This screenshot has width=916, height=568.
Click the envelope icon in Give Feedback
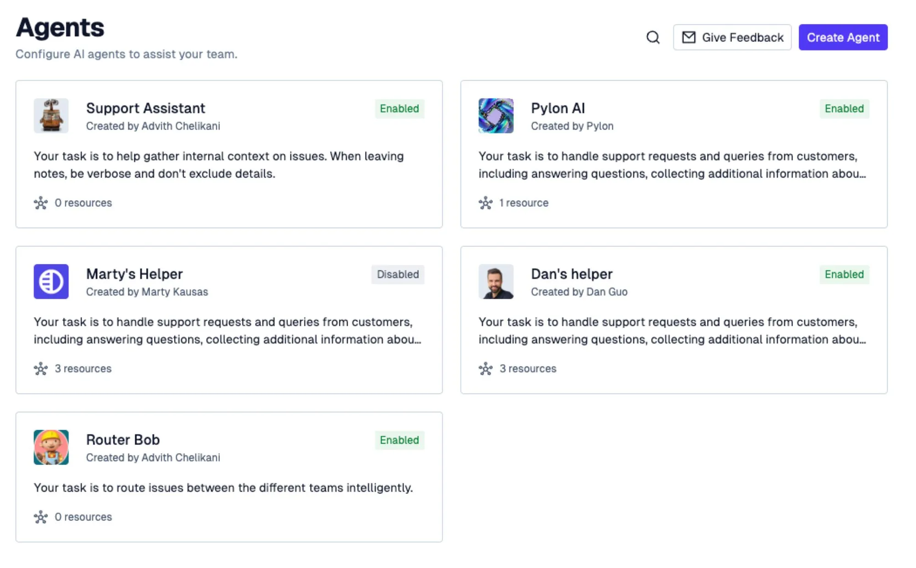point(688,37)
